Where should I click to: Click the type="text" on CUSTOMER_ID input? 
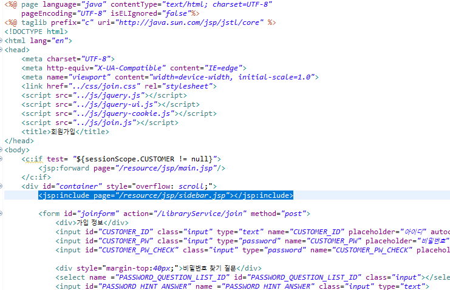point(240,232)
